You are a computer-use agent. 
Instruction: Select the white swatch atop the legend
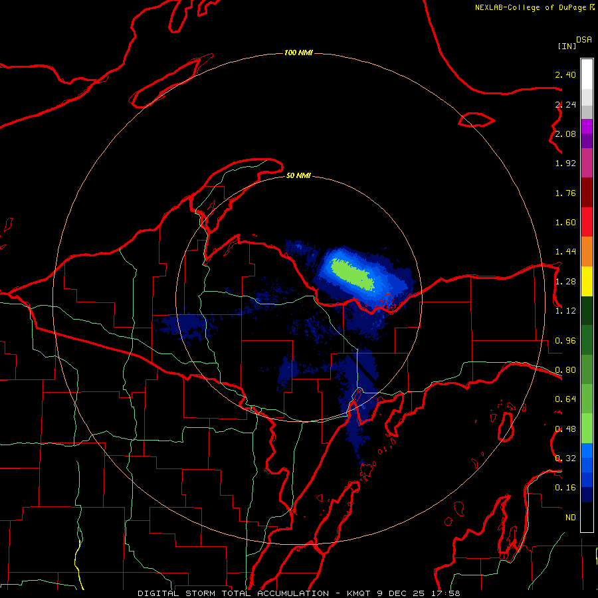click(587, 74)
